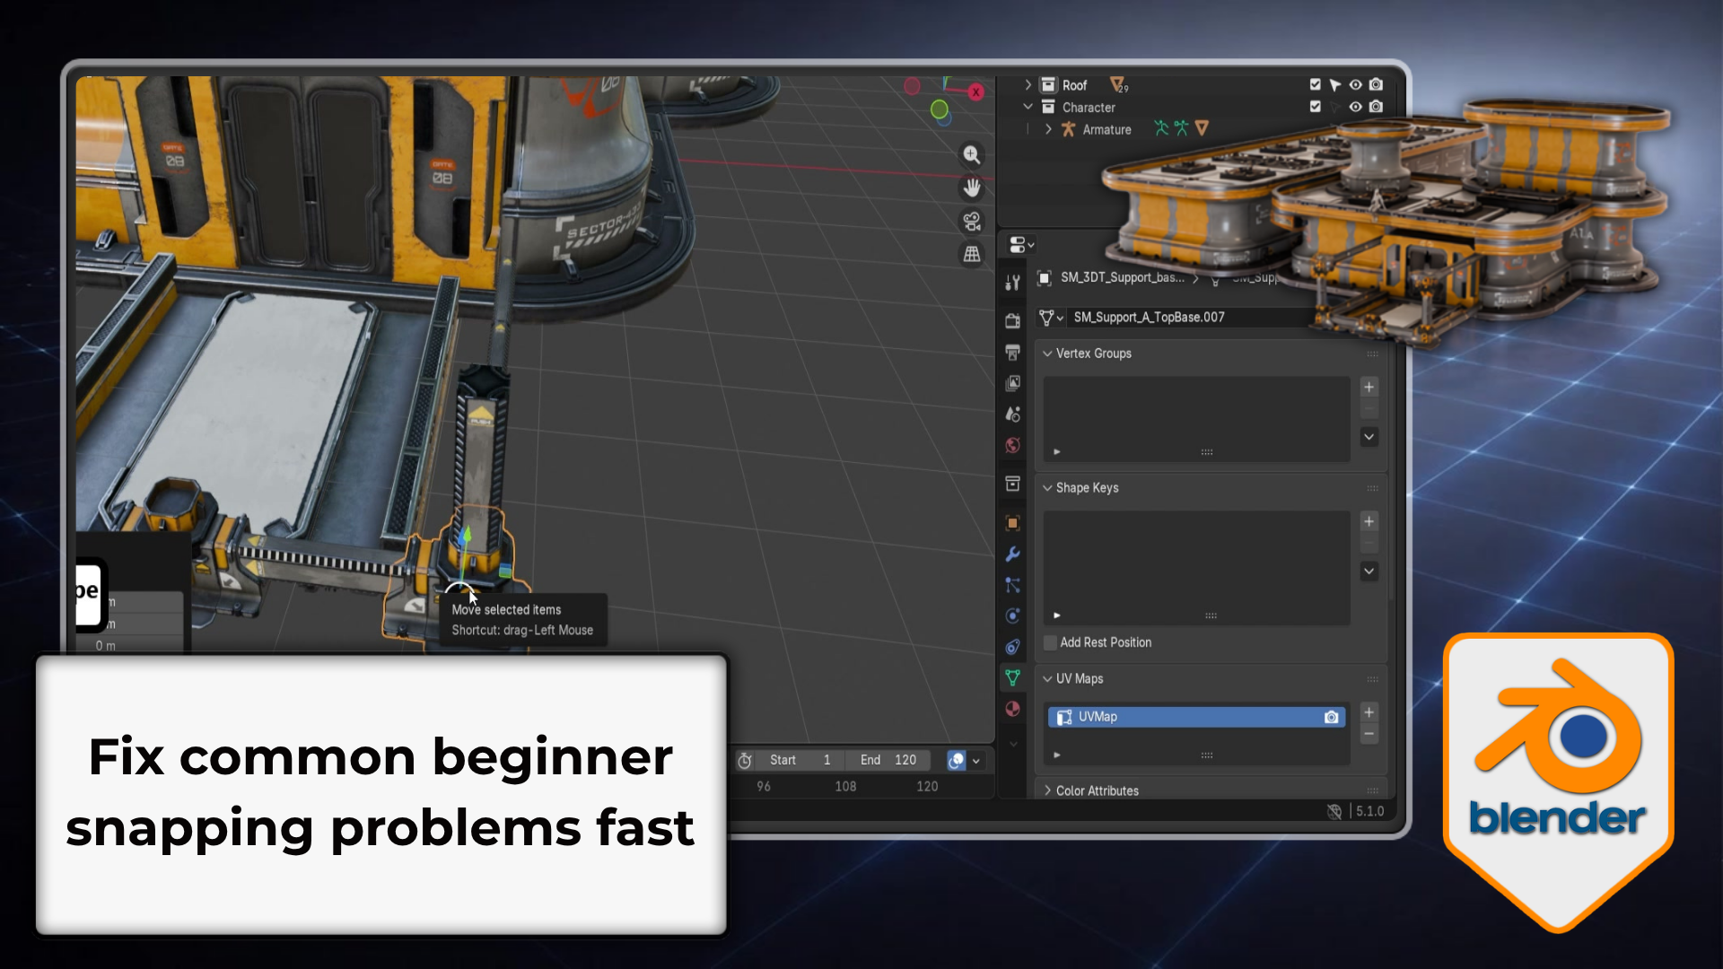Collapse the UV Maps panel
The width and height of the screenshot is (1723, 969).
tap(1047, 679)
